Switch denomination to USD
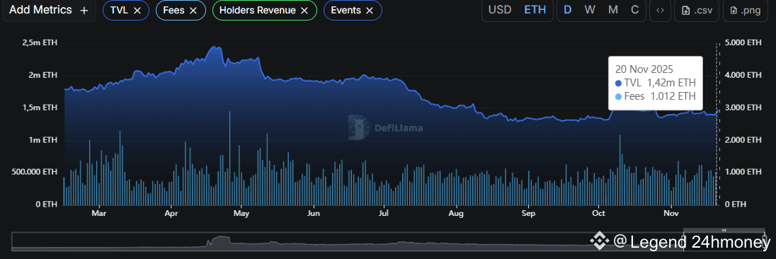776x259 pixels. (x=500, y=11)
